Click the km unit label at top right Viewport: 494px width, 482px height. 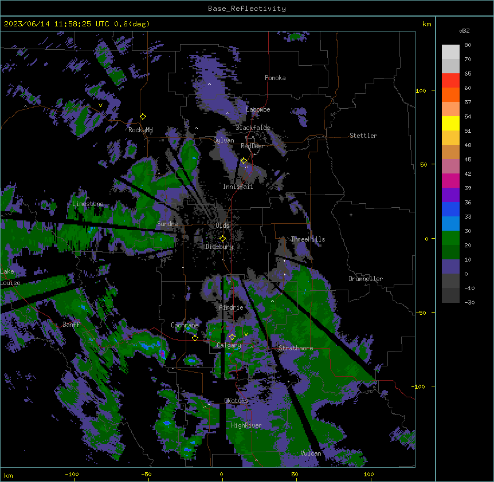pos(426,24)
